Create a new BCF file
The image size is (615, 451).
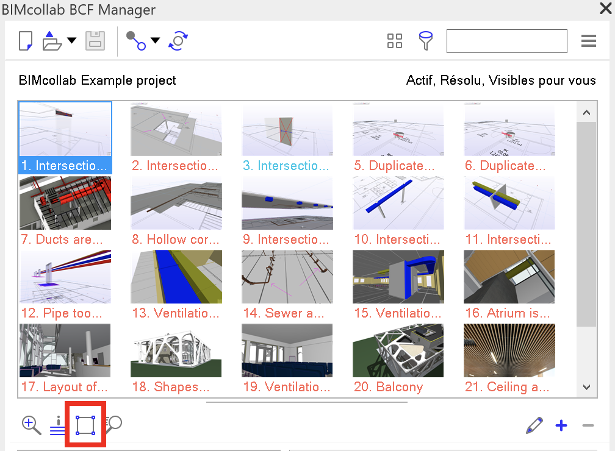pyautogui.click(x=26, y=41)
